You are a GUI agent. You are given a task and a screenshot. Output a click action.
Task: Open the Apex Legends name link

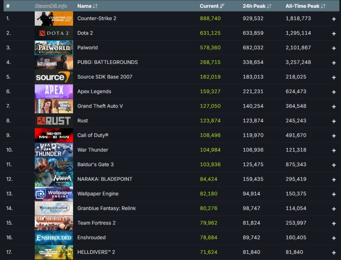click(94, 91)
